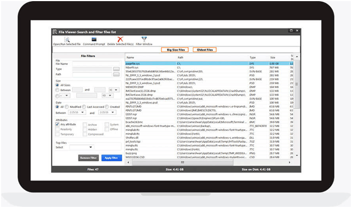The height and width of the screenshot is (208, 352).
Task: Click the Apply Filter button
Action: coord(112,158)
